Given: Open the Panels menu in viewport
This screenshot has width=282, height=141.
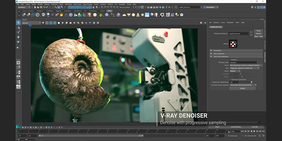Looking at the screenshot, I should tap(24, 20).
